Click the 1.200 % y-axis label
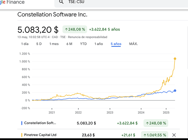The height and width of the screenshot is (140, 188). (25, 54)
